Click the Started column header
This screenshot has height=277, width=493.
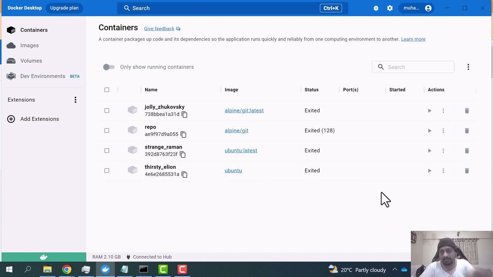tap(397, 90)
